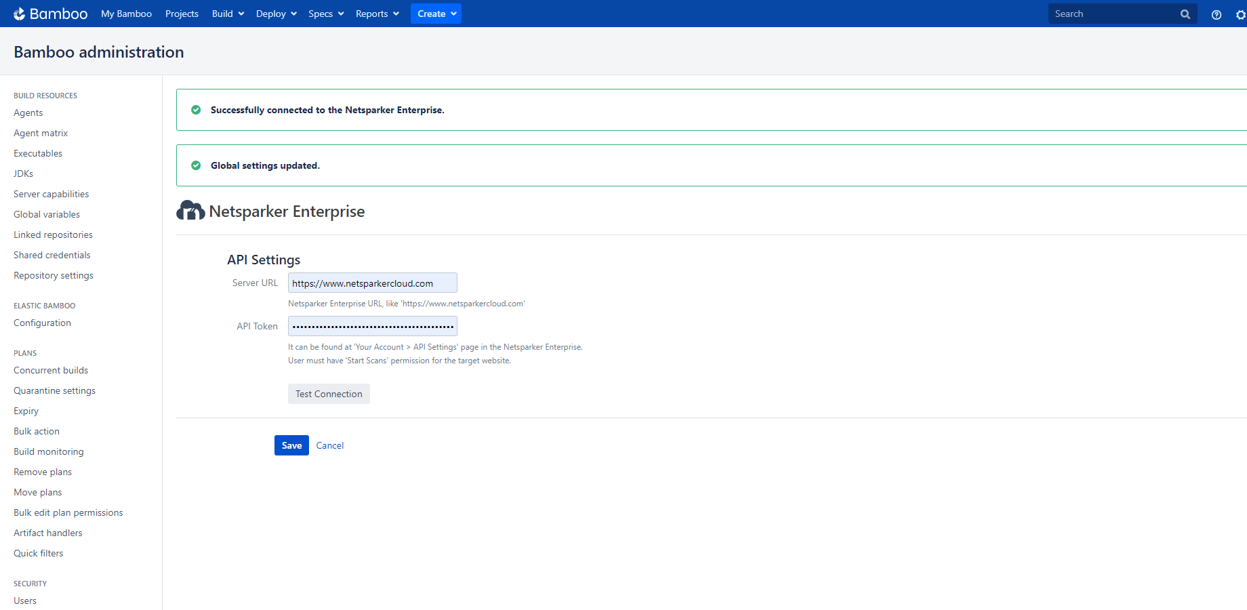Open Global variables link
Viewport: 1247px width, 610px height.
tap(47, 214)
